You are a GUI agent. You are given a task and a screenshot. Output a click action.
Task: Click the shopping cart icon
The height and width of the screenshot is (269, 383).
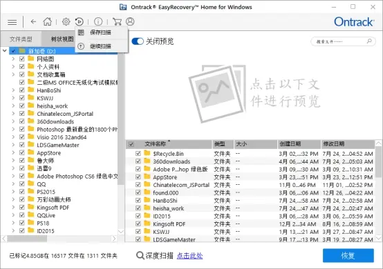pyautogui.click(x=117, y=21)
